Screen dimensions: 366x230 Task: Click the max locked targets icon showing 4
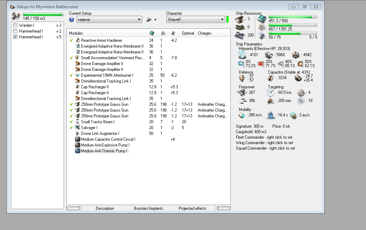coord(301,93)
